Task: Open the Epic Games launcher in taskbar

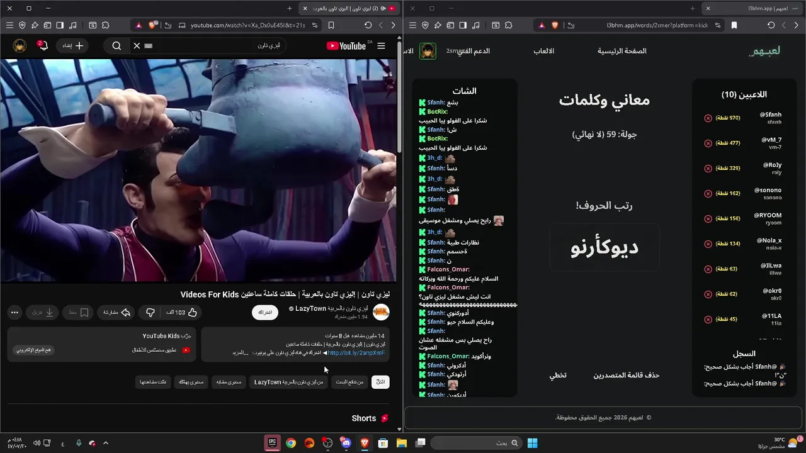Action: point(273,443)
